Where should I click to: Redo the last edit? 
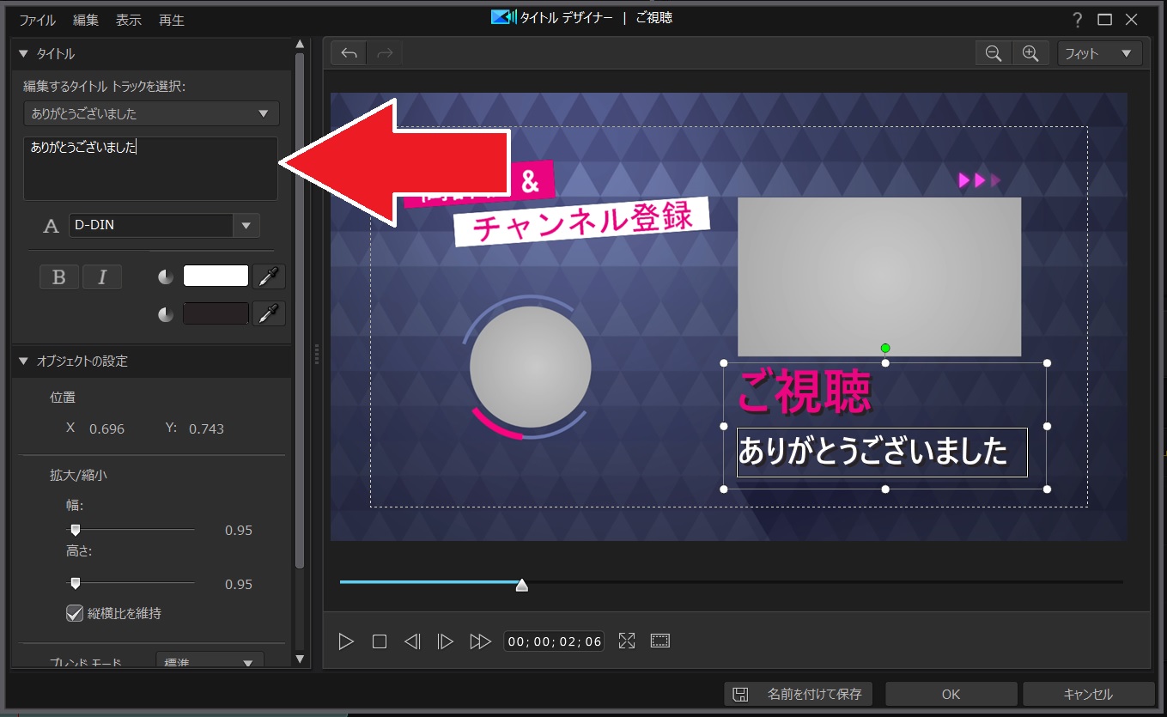[x=385, y=53]
